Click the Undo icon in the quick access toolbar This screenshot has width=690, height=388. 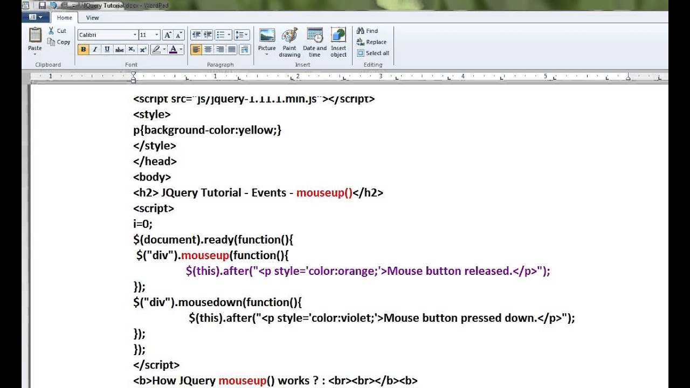click(x=53, y=5)
